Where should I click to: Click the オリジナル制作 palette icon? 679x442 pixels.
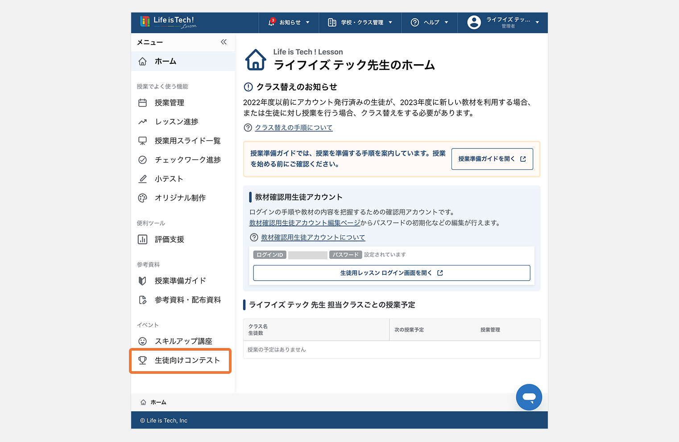143,198
